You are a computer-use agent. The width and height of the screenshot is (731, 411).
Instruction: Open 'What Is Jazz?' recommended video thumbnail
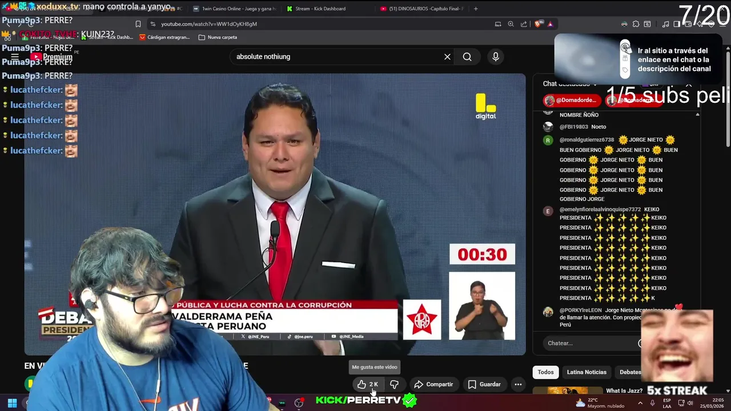(x=567, y=391)
